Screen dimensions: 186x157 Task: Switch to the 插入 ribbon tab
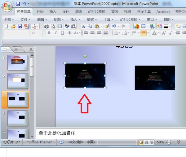pos(53,11)
